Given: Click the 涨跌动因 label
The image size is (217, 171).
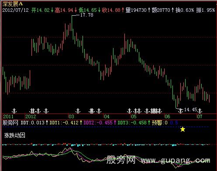Looking at the screenshot, I should (15, 135).
